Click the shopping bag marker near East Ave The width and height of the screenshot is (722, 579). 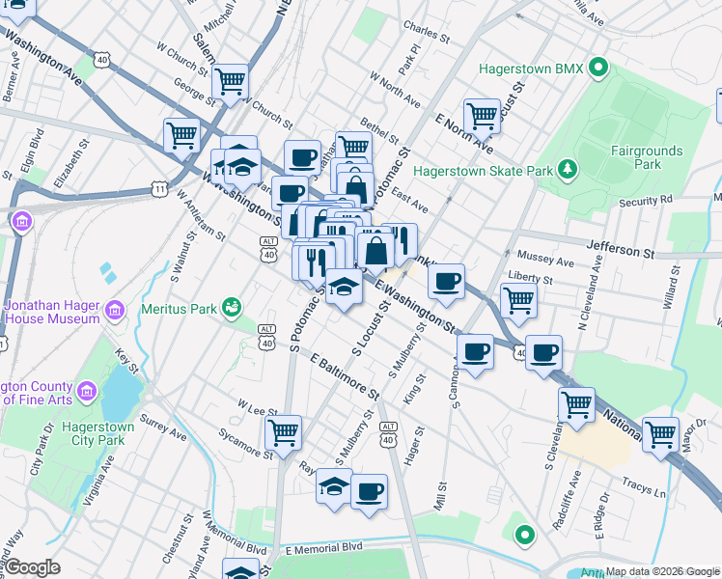click(x=355, y=189)
